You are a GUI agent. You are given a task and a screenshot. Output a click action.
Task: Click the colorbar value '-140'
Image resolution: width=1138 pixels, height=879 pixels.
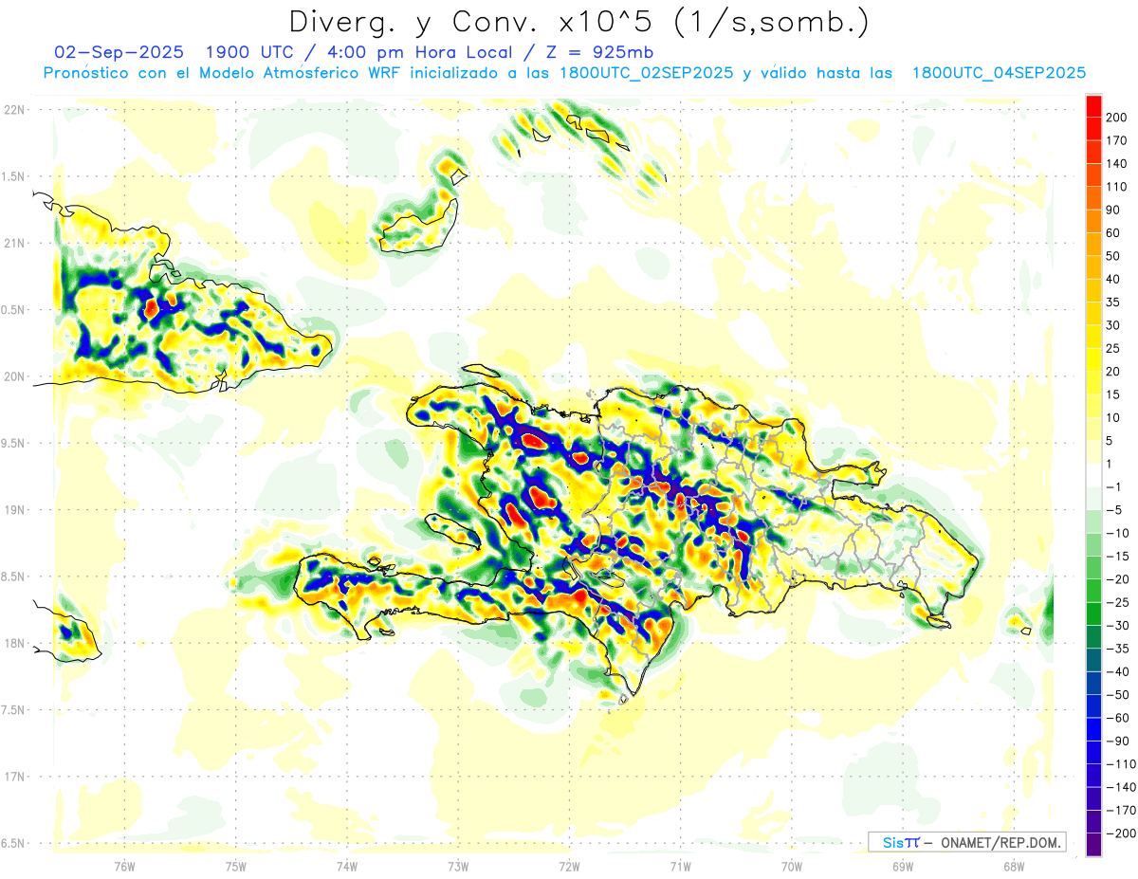(x=1120, y=788)
